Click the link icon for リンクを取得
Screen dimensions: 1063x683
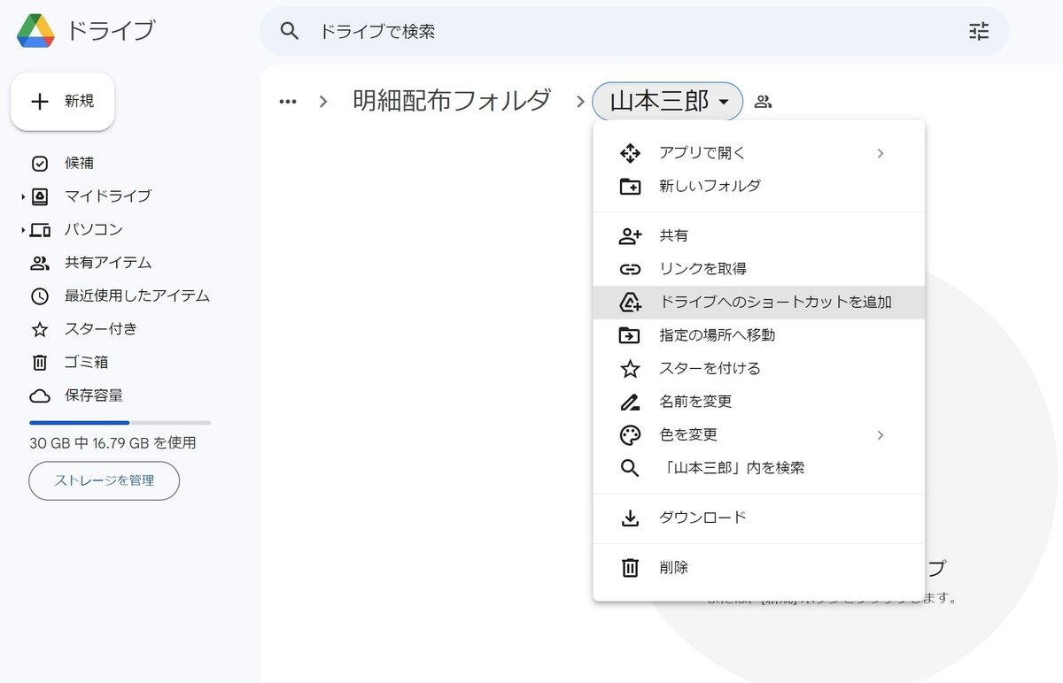[x=630, y=269]
